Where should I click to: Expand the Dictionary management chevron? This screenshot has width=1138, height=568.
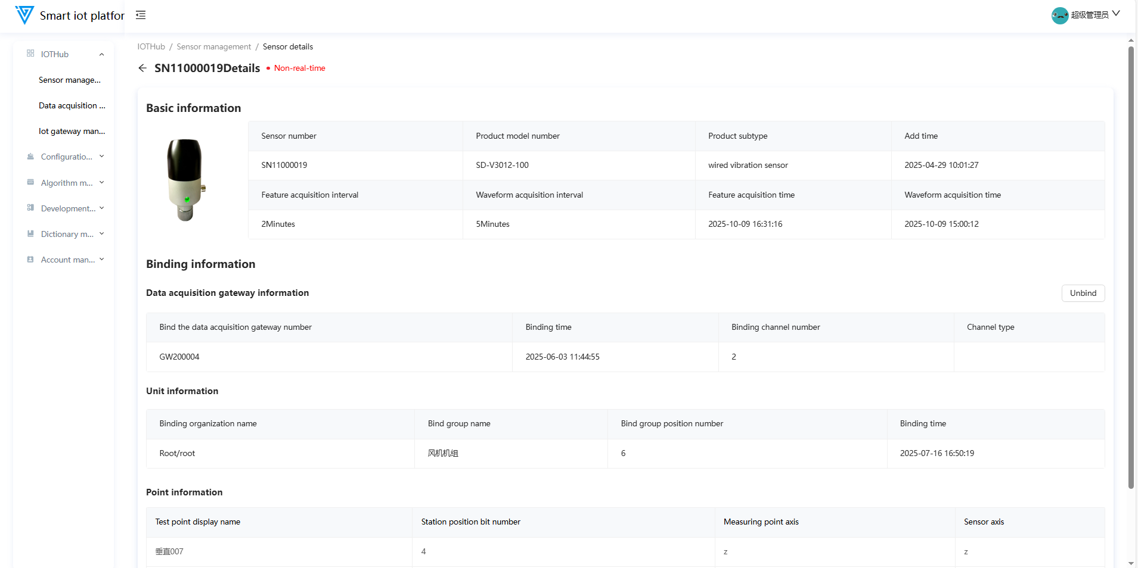102,233
